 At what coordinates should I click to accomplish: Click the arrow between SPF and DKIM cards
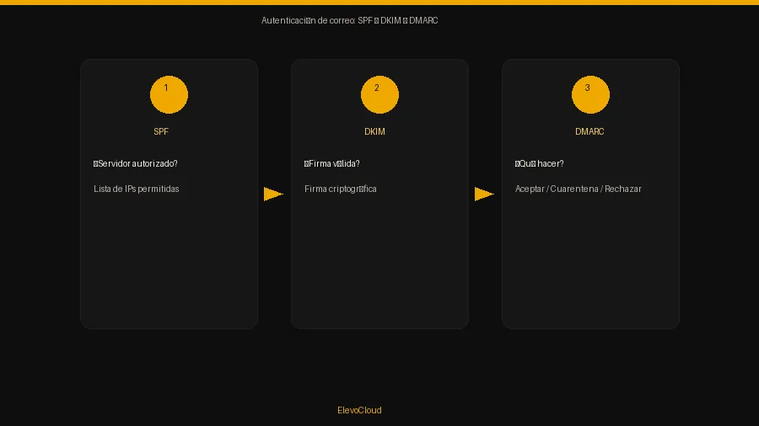click(273, 194)
